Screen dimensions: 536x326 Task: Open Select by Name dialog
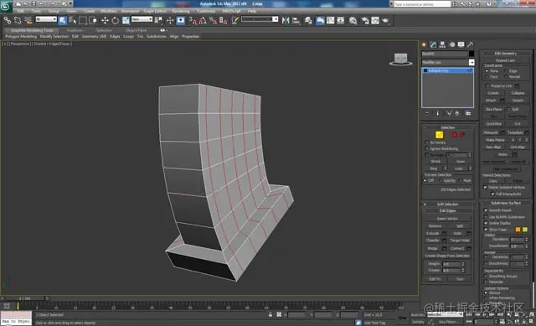coord(73,20)
